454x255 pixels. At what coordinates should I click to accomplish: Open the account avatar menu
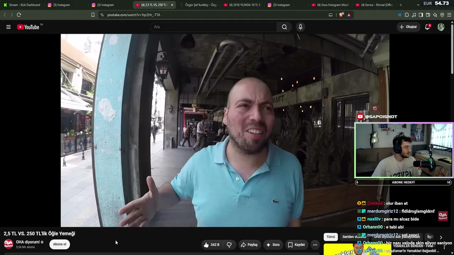pyautogui.click(x=441, y=27)
